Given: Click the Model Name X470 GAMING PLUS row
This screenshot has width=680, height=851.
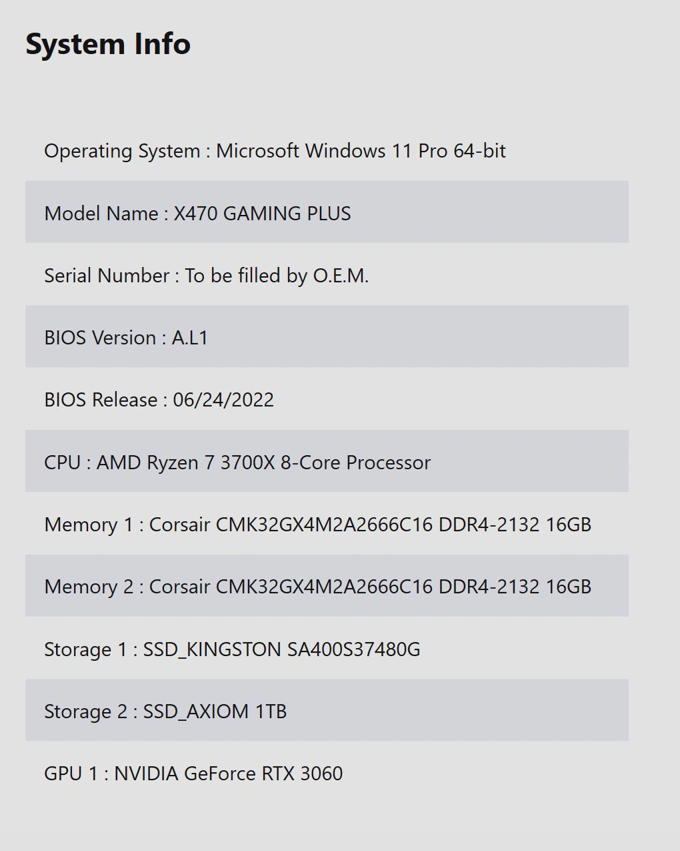Looking at the screenshot, I should 327,212.
